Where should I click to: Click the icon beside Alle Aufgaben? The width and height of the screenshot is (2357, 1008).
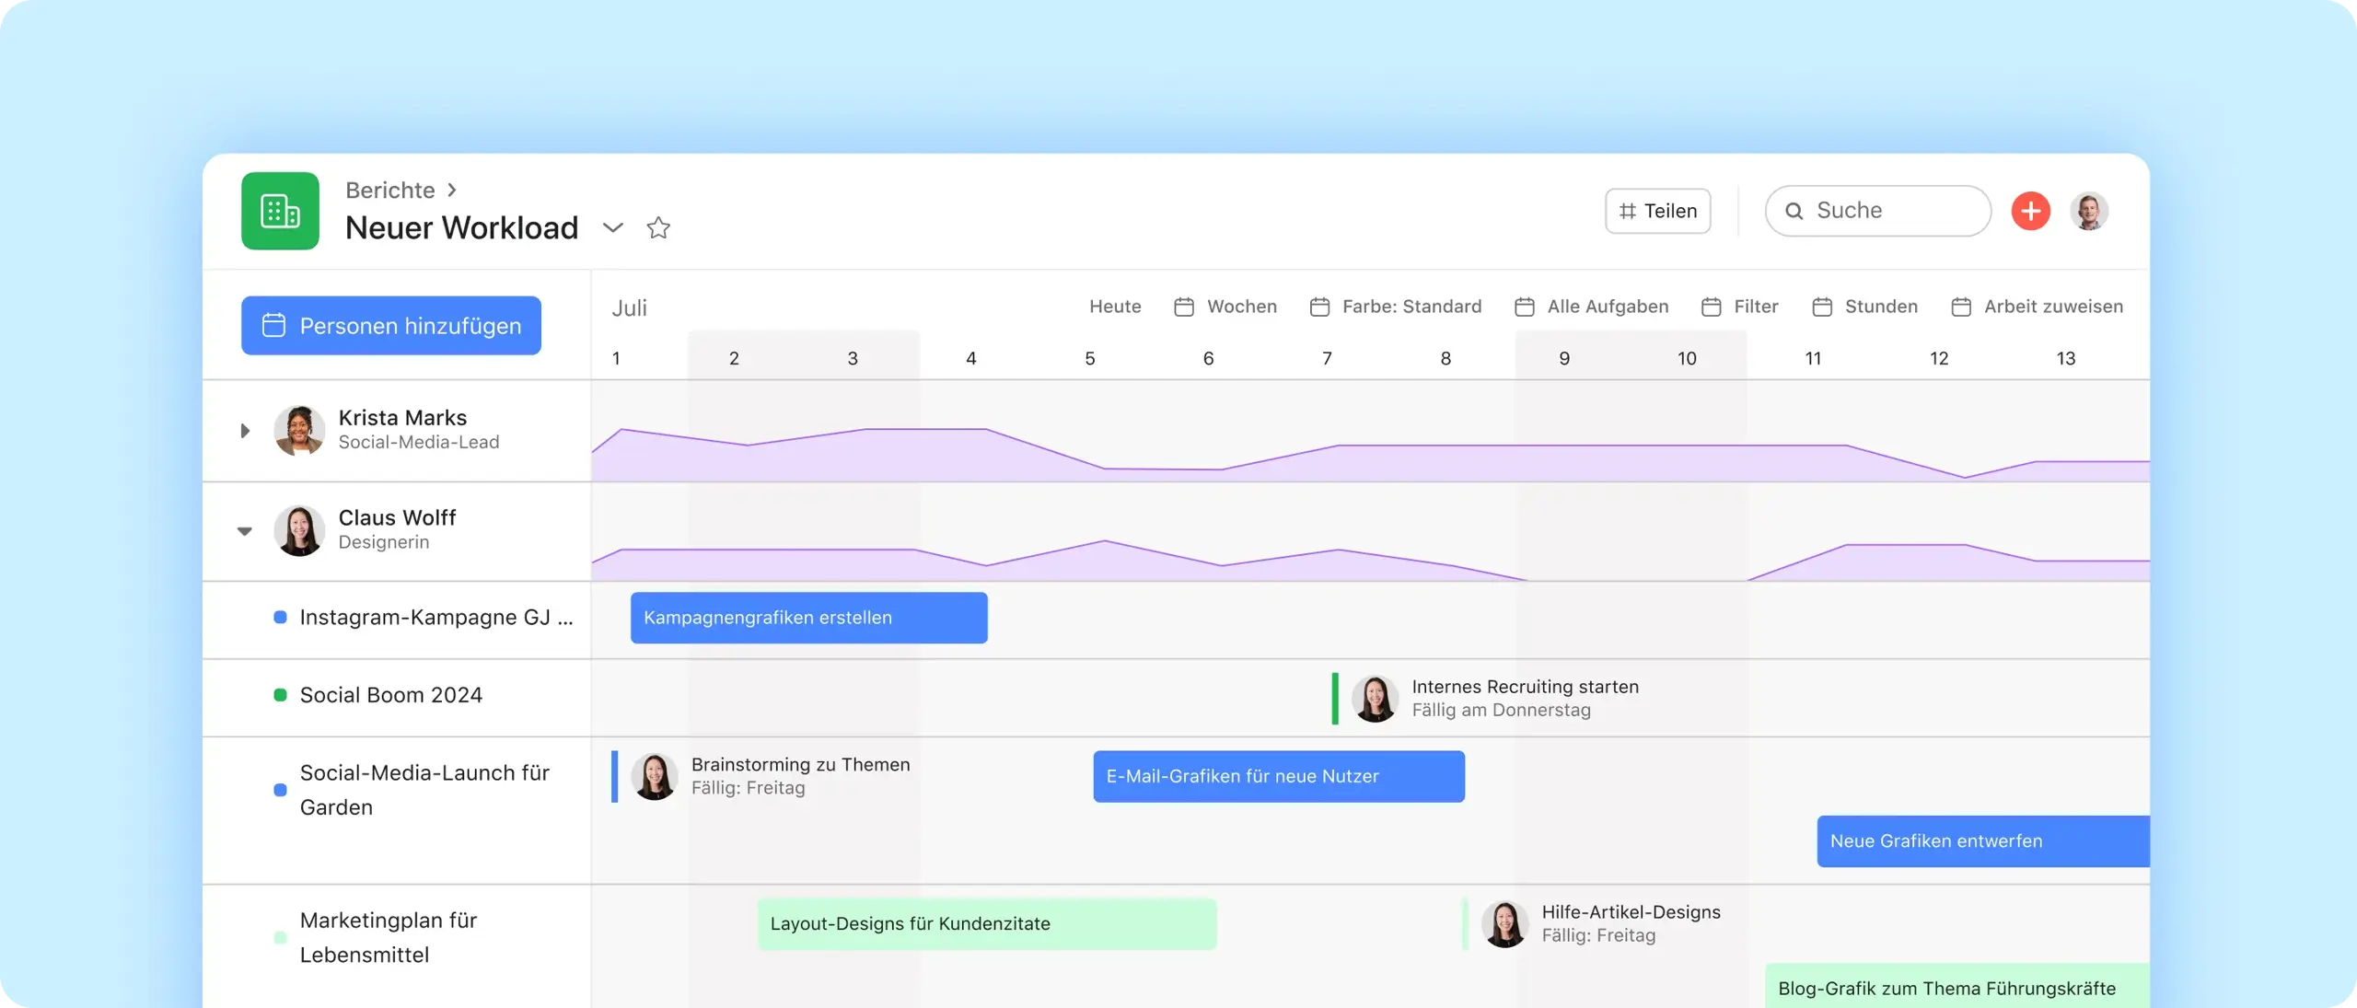(x=1525, y=307)
